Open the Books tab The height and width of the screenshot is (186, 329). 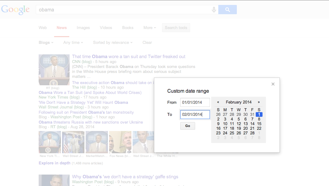click(128, 28)
